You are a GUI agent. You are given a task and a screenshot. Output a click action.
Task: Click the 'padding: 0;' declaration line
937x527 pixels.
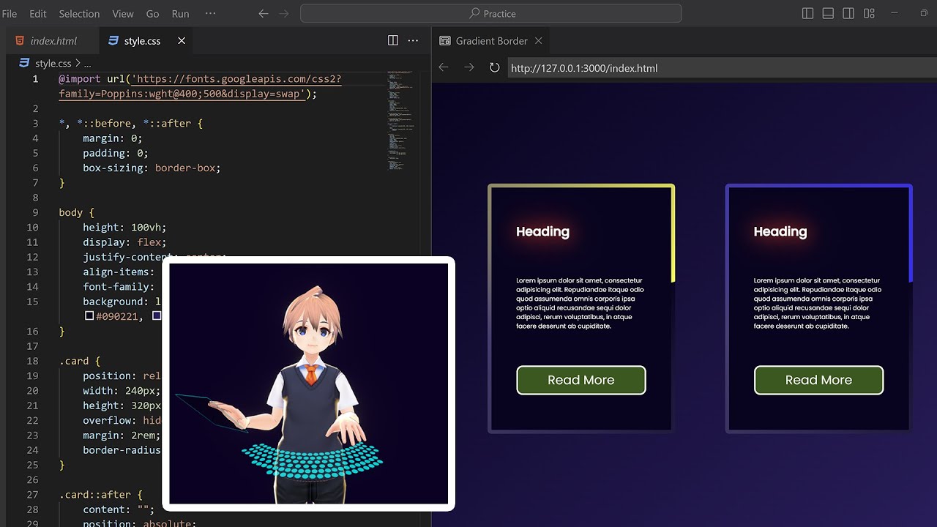tap(116, 153)
